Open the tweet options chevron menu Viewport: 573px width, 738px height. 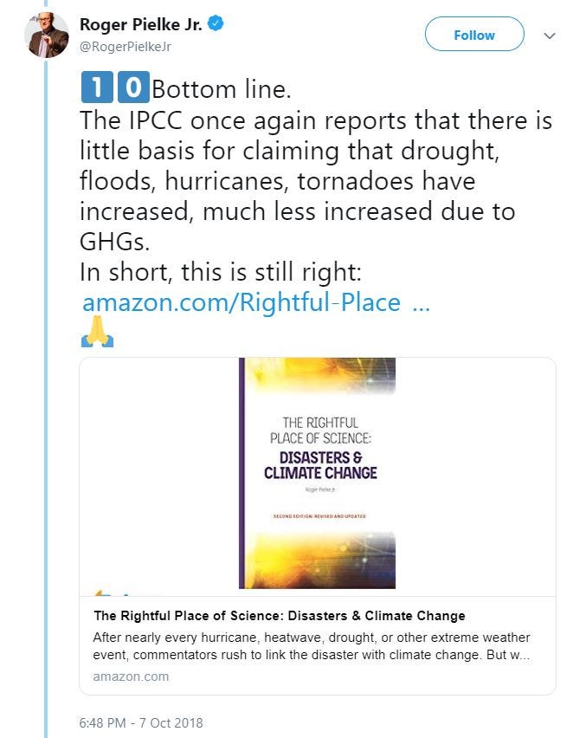coord(549,36)
